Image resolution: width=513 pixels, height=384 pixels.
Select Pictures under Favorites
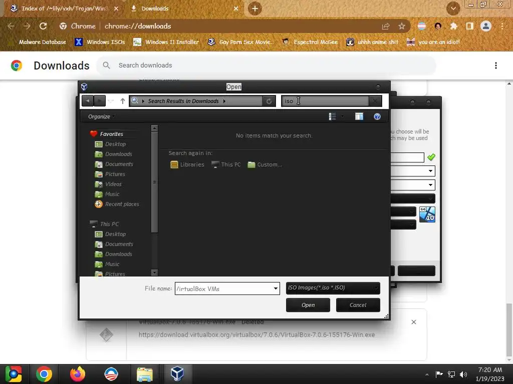coord(110,174)
